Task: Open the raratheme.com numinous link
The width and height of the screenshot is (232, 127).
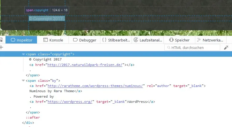Action: coord(95,86)
